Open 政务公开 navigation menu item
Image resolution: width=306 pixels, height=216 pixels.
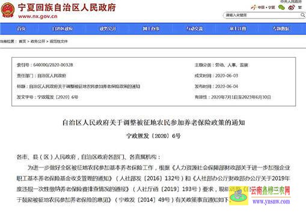tap(108, 29)
